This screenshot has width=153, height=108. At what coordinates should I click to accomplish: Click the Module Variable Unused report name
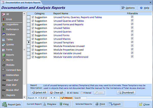coord(67,53)
